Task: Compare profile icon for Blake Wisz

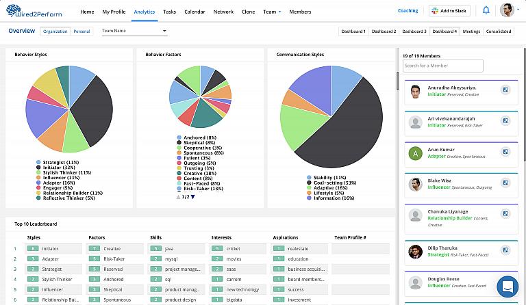Action: point(505,183)
